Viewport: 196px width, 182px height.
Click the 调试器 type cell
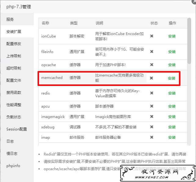coord(75,127)
